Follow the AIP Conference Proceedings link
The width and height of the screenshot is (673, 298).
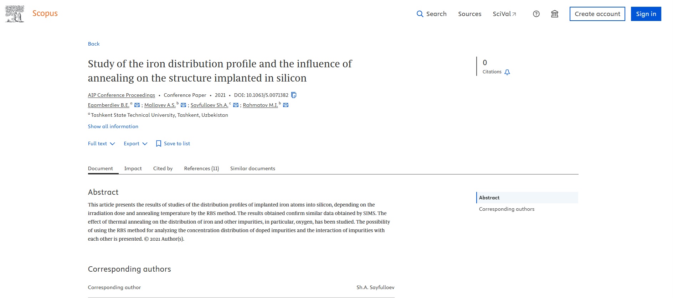pyautogui.click(x=122, y=95)
